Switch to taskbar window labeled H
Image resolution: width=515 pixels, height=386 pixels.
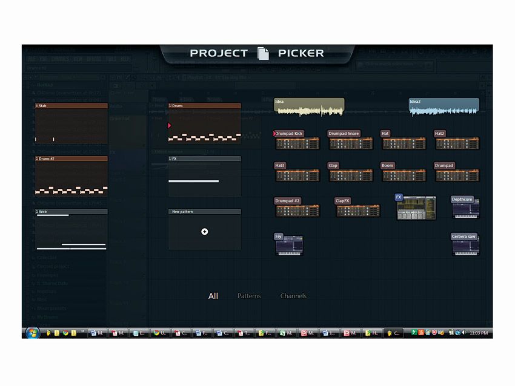click(x=372, y=333)
